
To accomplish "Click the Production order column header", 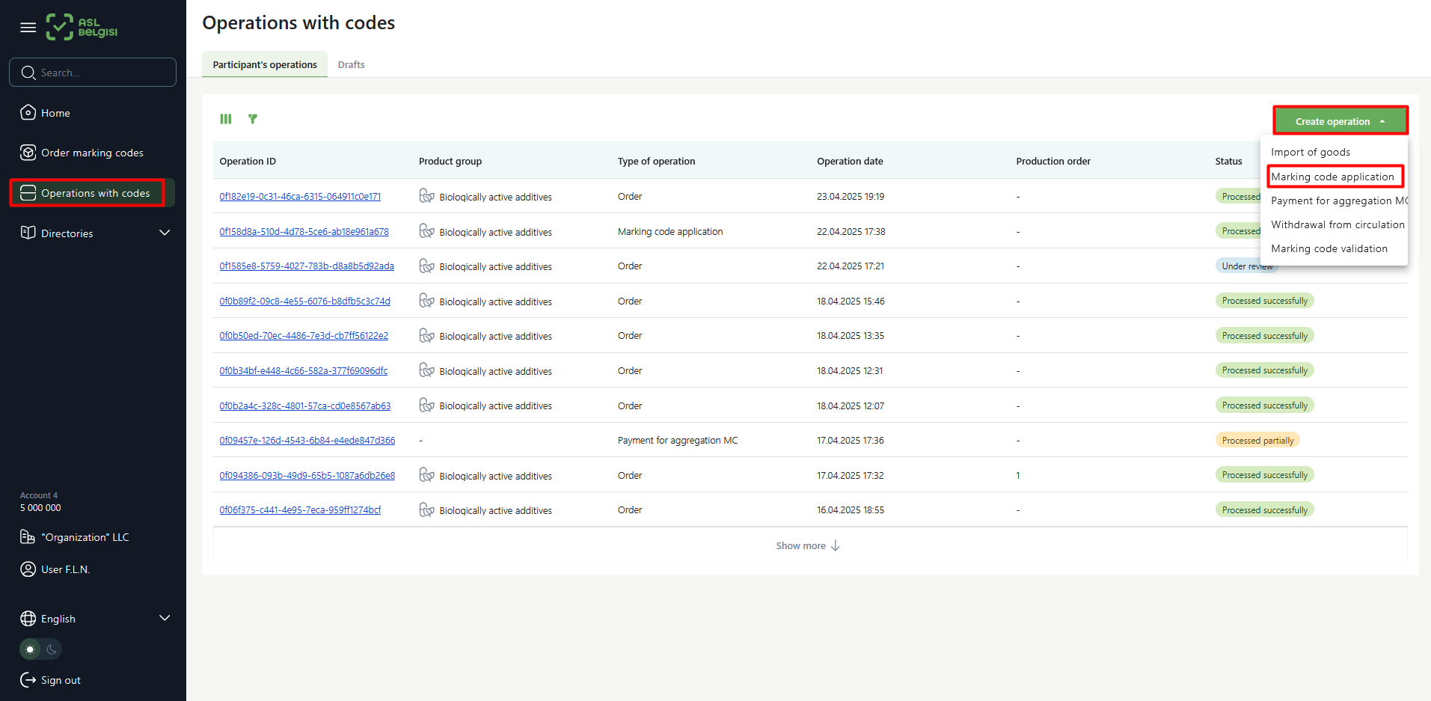I will 1053,161.
